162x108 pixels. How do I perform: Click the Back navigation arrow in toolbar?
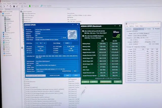[x=1, y=6]
